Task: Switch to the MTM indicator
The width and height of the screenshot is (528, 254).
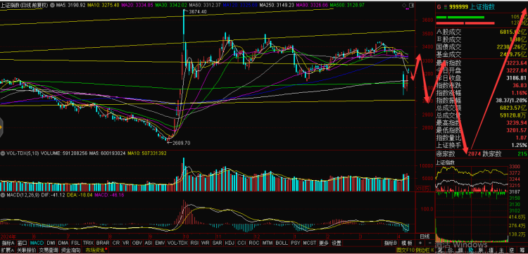Action: click(268, 243)
